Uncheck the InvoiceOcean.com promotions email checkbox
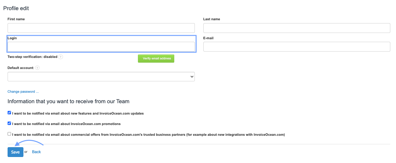396x163 pixels. click(9, 123)
